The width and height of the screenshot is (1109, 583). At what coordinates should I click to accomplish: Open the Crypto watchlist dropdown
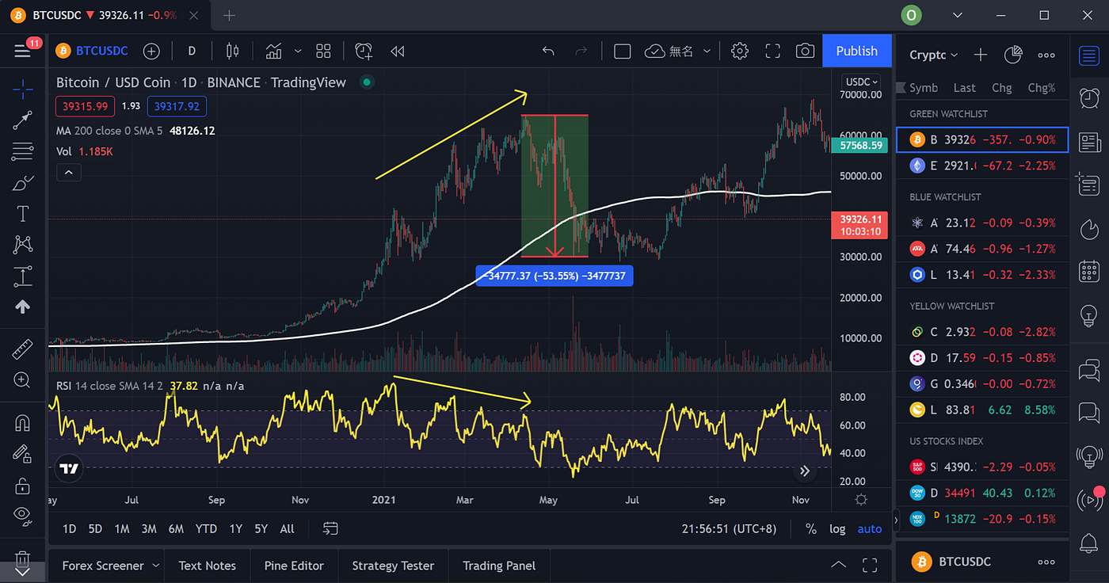click(x=934, y=55)
